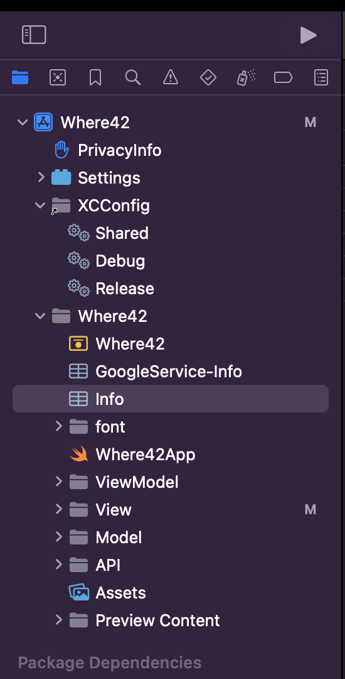Toggle the navigator sidebar visibility

pos(34,35)
